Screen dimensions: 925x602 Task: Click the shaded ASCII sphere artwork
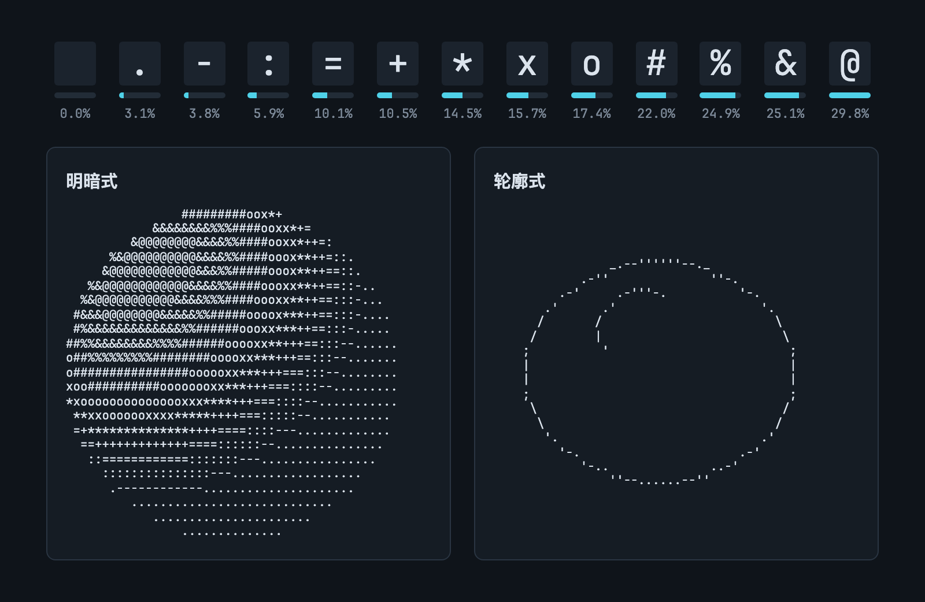[x=232, y=373]
